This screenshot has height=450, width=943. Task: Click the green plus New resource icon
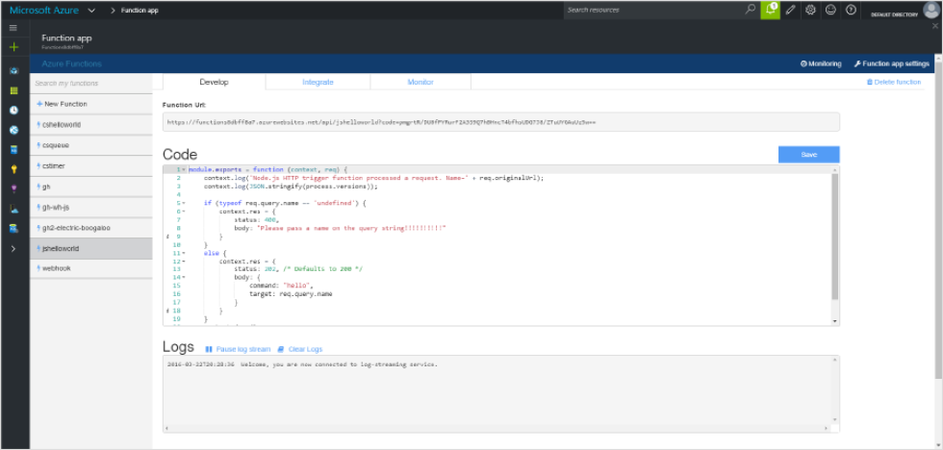(13, 46)
